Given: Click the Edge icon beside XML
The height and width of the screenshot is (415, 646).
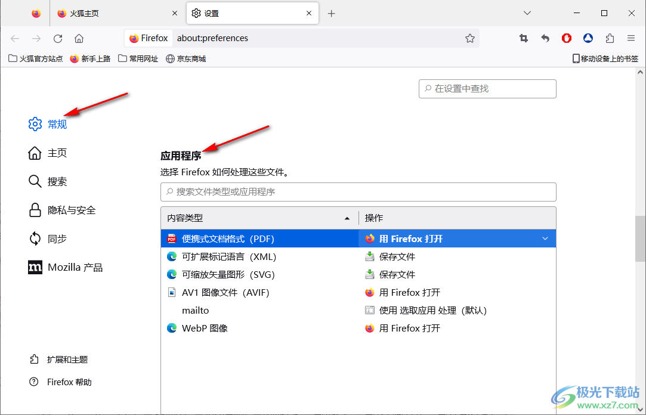Looking at the screenshot, I should (x=171, y=256).
